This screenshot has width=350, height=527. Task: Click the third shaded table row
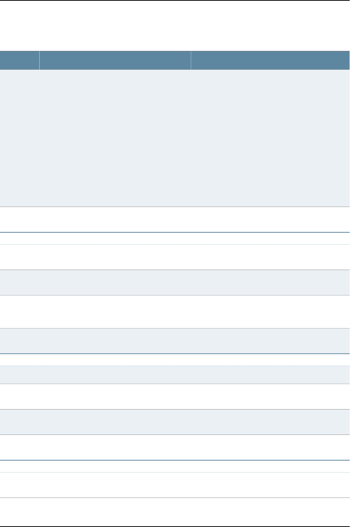coord(175,341)
